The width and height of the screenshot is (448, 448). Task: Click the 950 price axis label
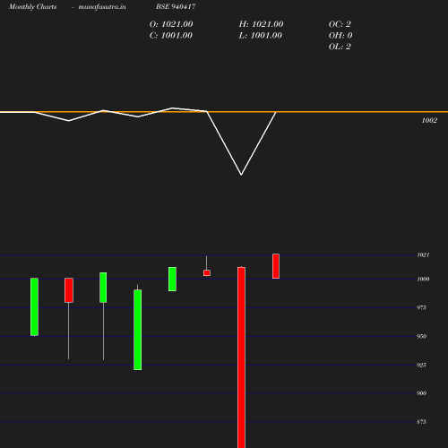(x=421, y=336)
